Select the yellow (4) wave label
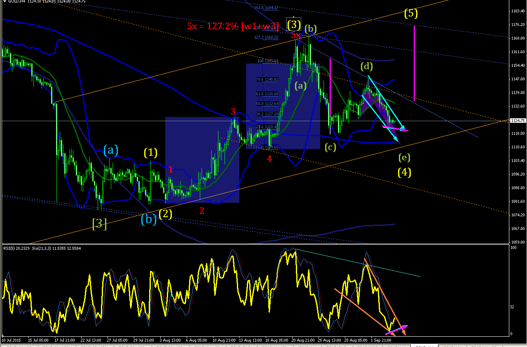Viewport: 527px width, 347px height. [404, 172]
